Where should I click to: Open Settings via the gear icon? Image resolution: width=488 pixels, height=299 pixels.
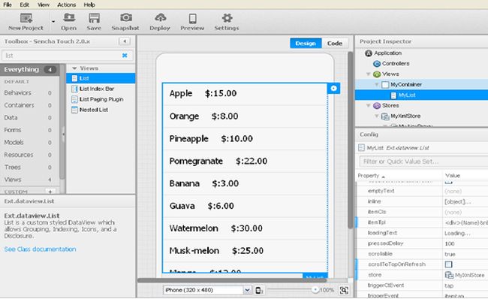point(227,18)
